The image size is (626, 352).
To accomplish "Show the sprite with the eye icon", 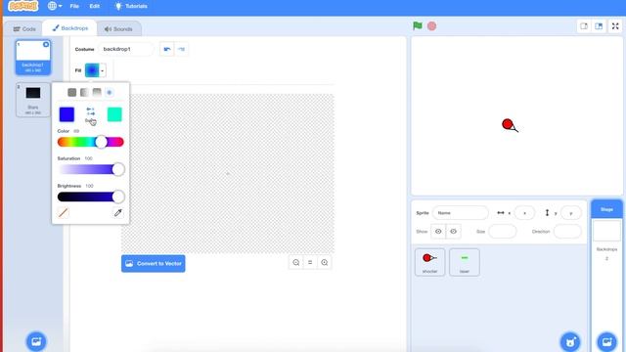I will pos(438,232).
